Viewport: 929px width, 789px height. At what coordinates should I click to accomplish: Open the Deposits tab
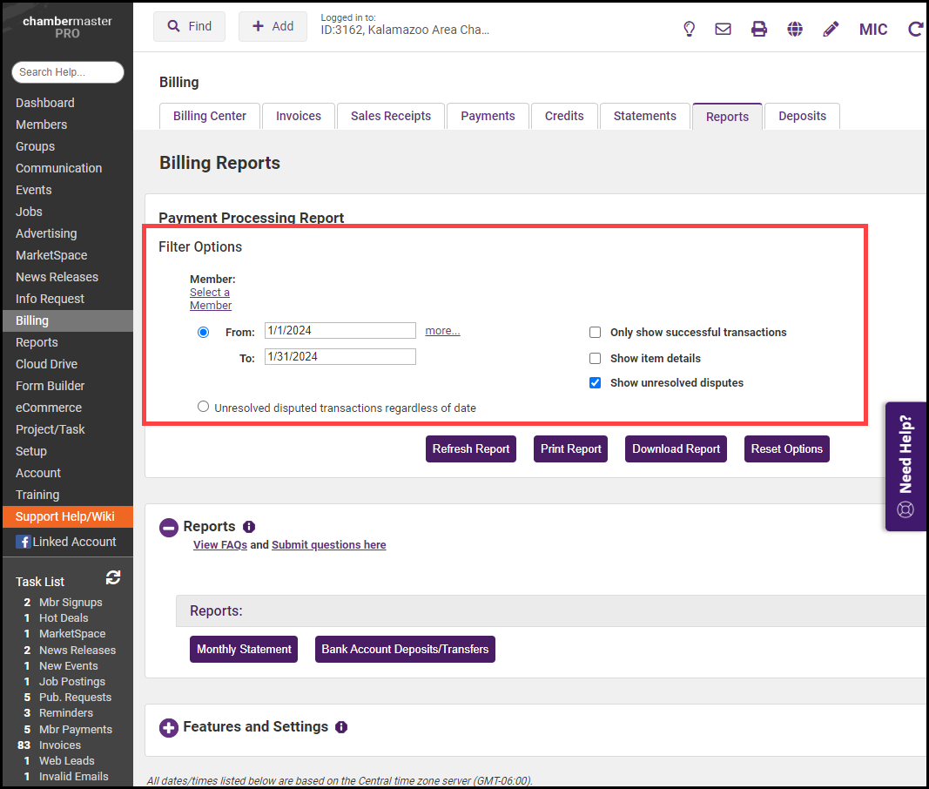(x=802, y=116)
